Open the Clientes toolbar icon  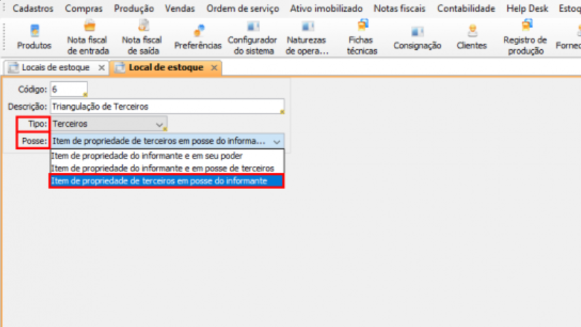(x=472, y=37)
